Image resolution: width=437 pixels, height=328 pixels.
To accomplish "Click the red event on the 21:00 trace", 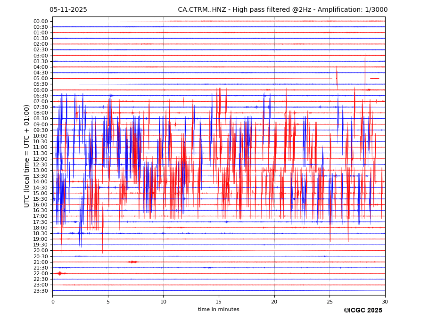I will [132, 262].
